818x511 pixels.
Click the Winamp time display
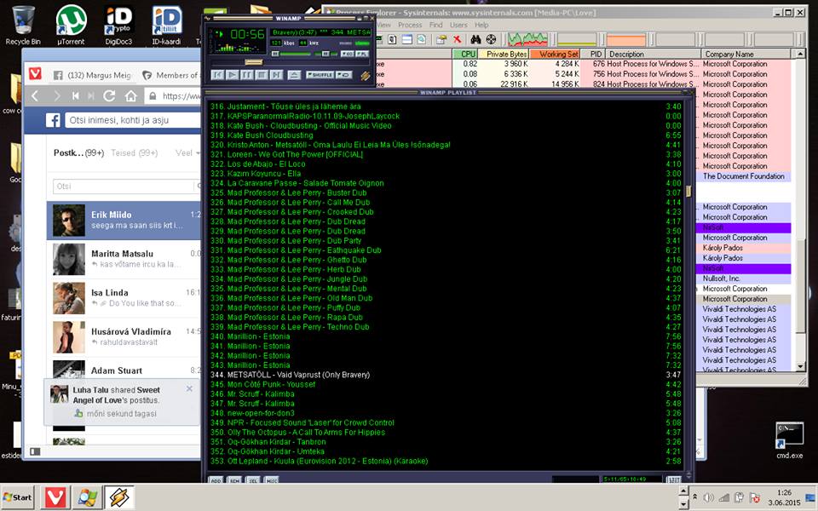coord(247,34)
